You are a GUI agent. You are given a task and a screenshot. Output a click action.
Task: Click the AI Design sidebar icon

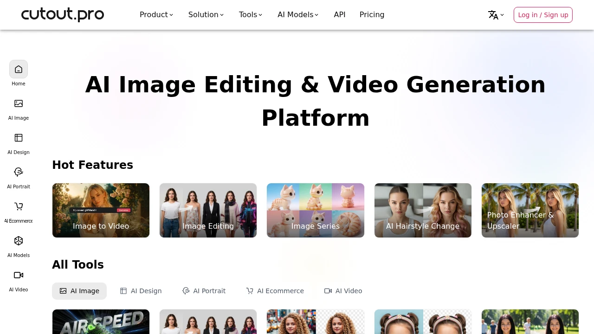(19, 137)
